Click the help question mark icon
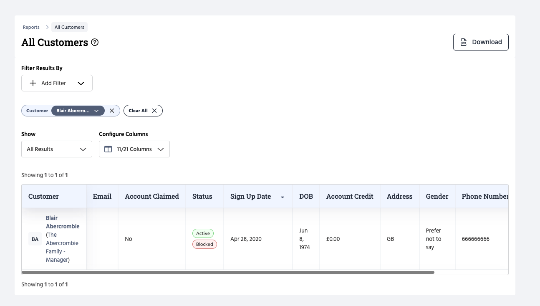This screenshot has height=306, width=540. click(95, 42)
